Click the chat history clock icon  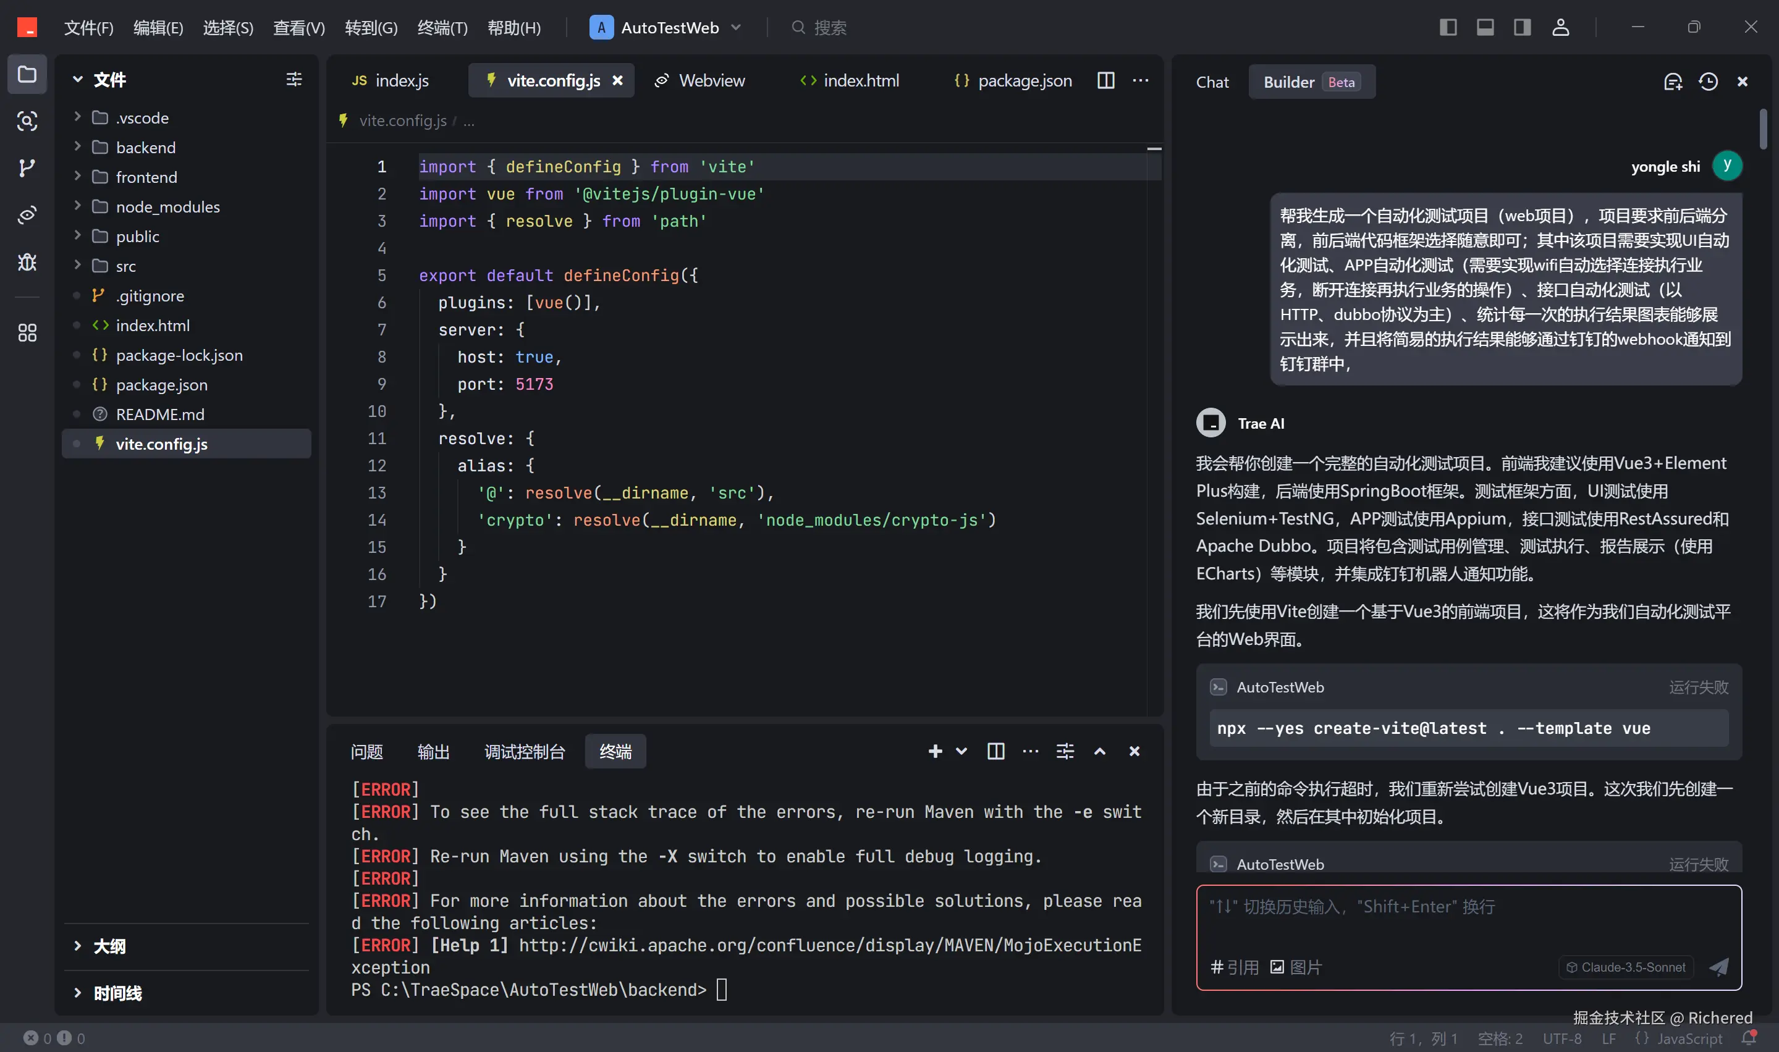coord(1708,82)
